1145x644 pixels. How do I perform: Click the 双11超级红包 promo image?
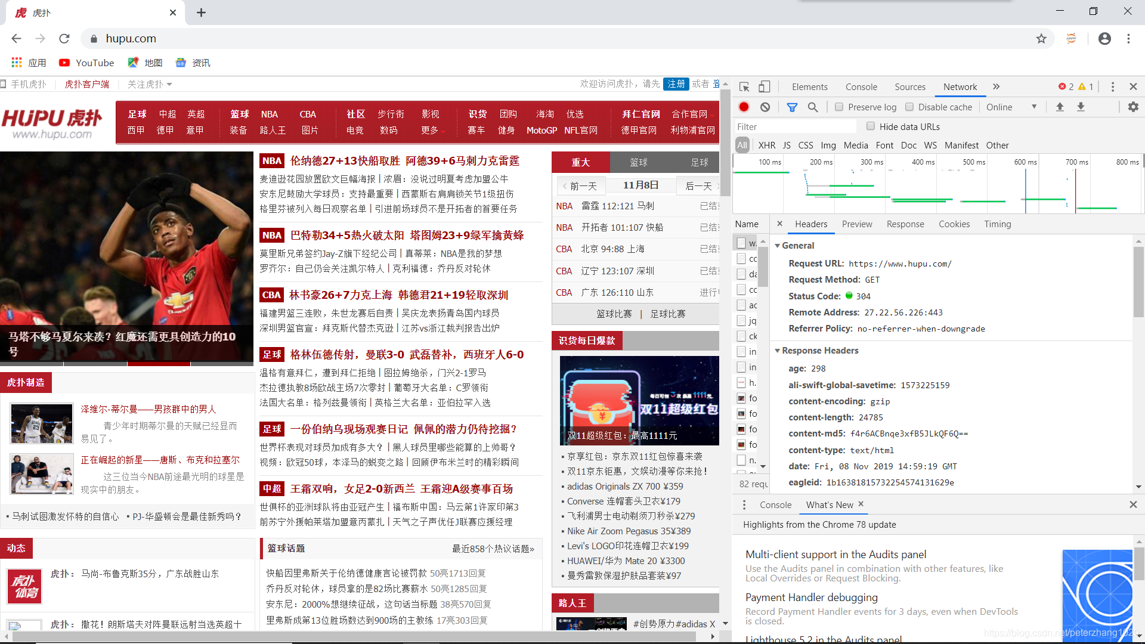point(639,400)
